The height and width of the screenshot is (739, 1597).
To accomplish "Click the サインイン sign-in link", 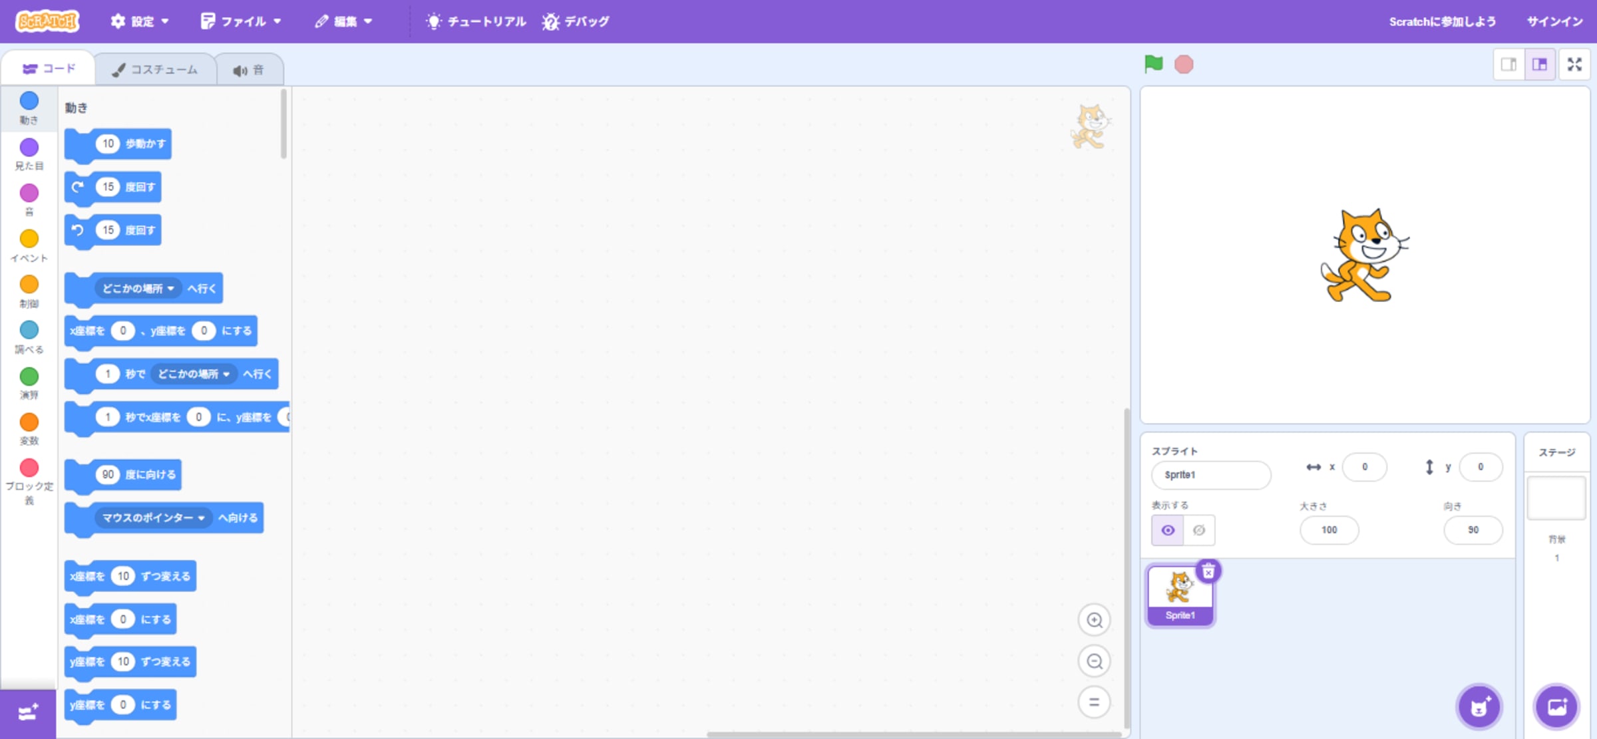I will pyautogui.click(x=1554, y=21).
